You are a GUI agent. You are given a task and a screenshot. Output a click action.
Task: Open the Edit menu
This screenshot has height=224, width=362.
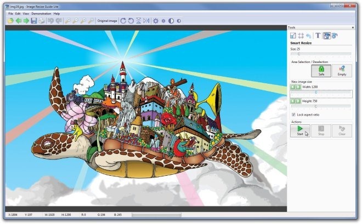pos(18,14)
